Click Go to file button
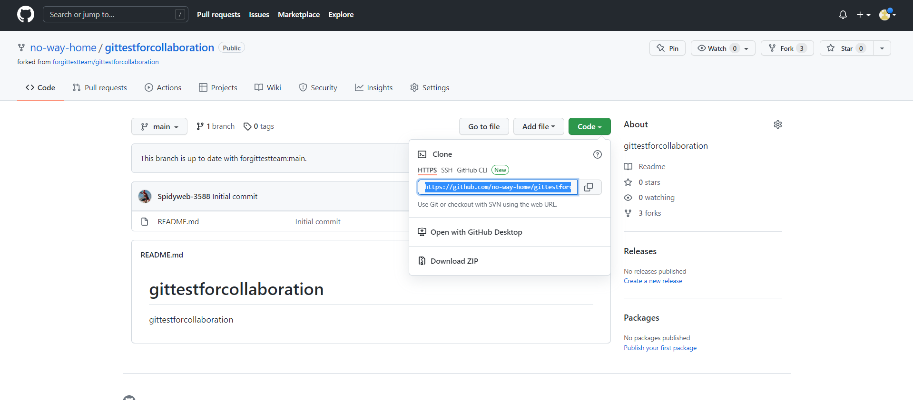 click(484, 126)
